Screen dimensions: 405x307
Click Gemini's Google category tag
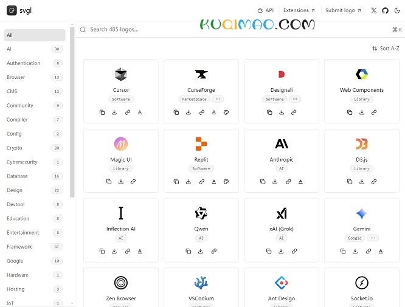[355, 238]
